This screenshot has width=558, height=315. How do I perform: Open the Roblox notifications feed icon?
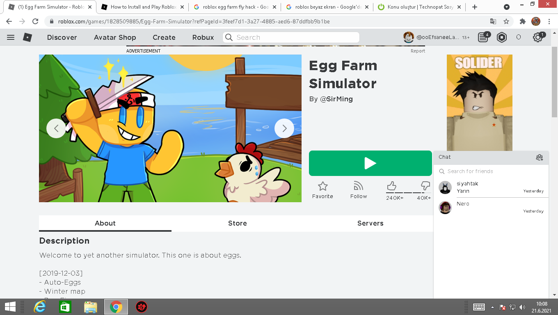click(x=483, y=37)
